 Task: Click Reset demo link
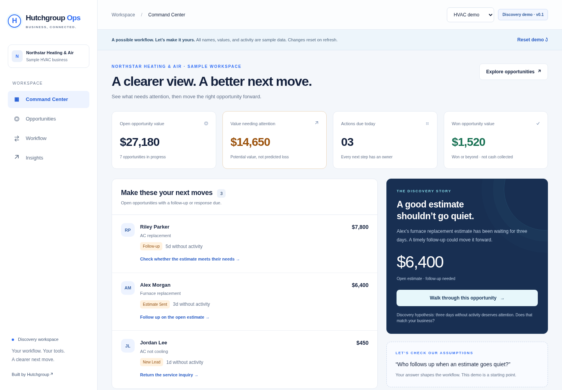click(x=532, y=40)
